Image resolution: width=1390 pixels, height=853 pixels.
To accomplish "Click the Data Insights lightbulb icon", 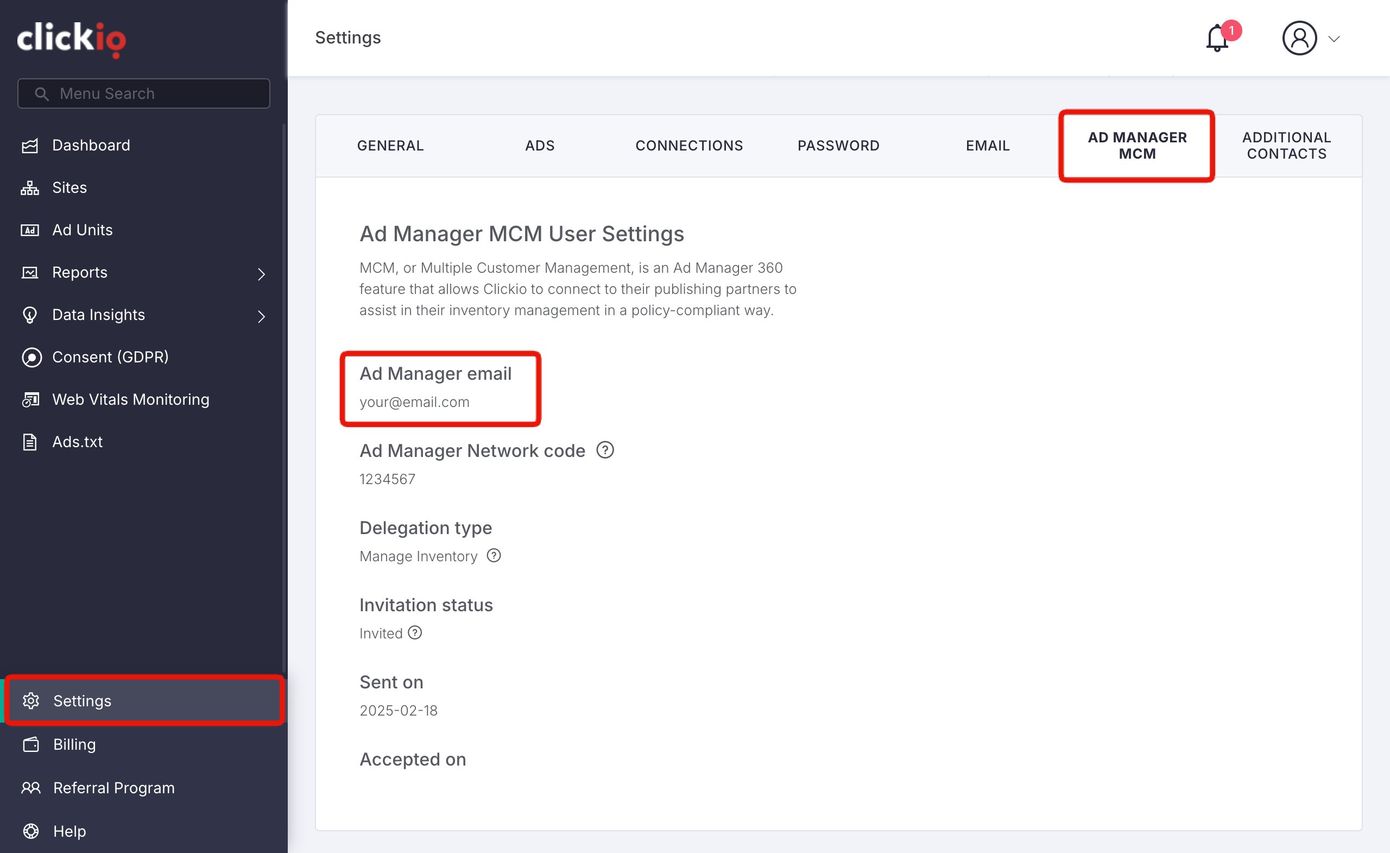I will coord(30,315).
